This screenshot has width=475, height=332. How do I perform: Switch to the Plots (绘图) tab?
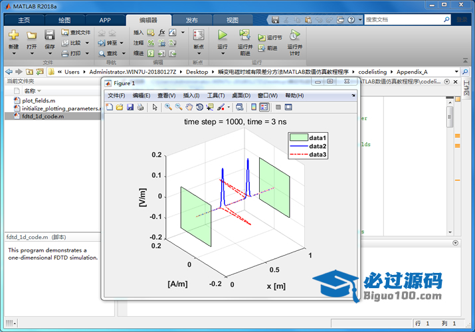pyautogui.click(x=64, y=21)
